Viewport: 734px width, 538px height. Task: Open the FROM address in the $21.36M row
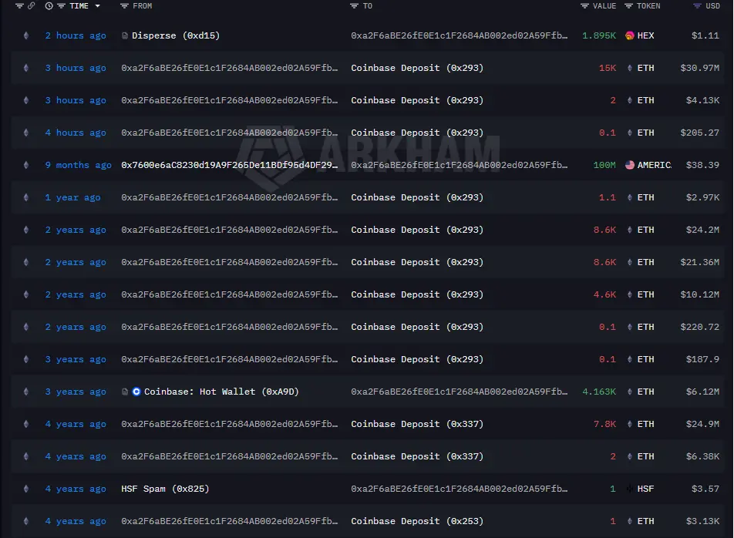click(x=230, y=262)
